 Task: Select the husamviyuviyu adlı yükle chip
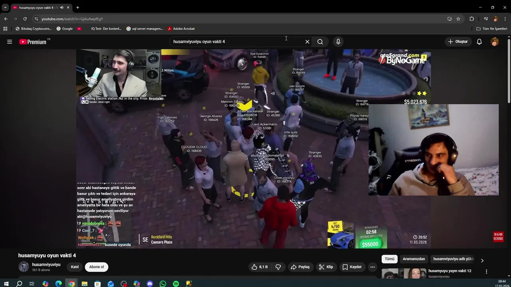[x=454, y=259]
